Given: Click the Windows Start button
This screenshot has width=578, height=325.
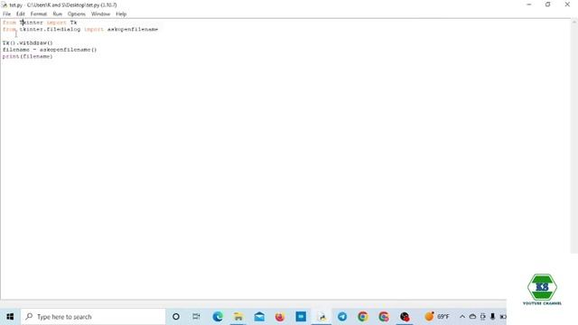Looking at the screenshot, I should point(10,317).
